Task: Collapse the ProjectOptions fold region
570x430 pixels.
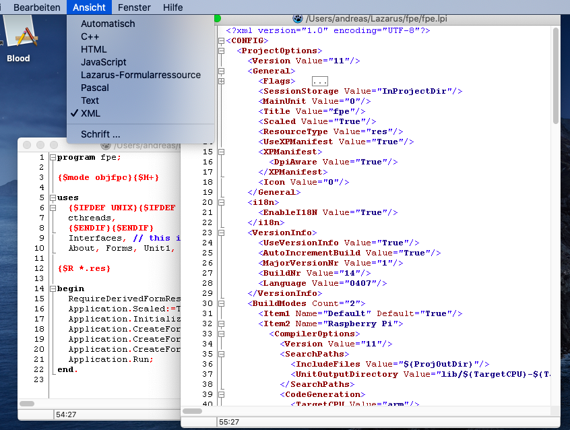Action: click(221, 51)
